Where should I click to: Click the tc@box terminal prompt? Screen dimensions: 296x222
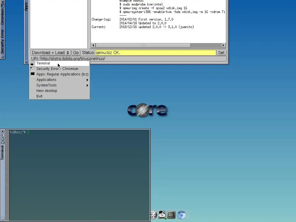(x=18, y=132)
